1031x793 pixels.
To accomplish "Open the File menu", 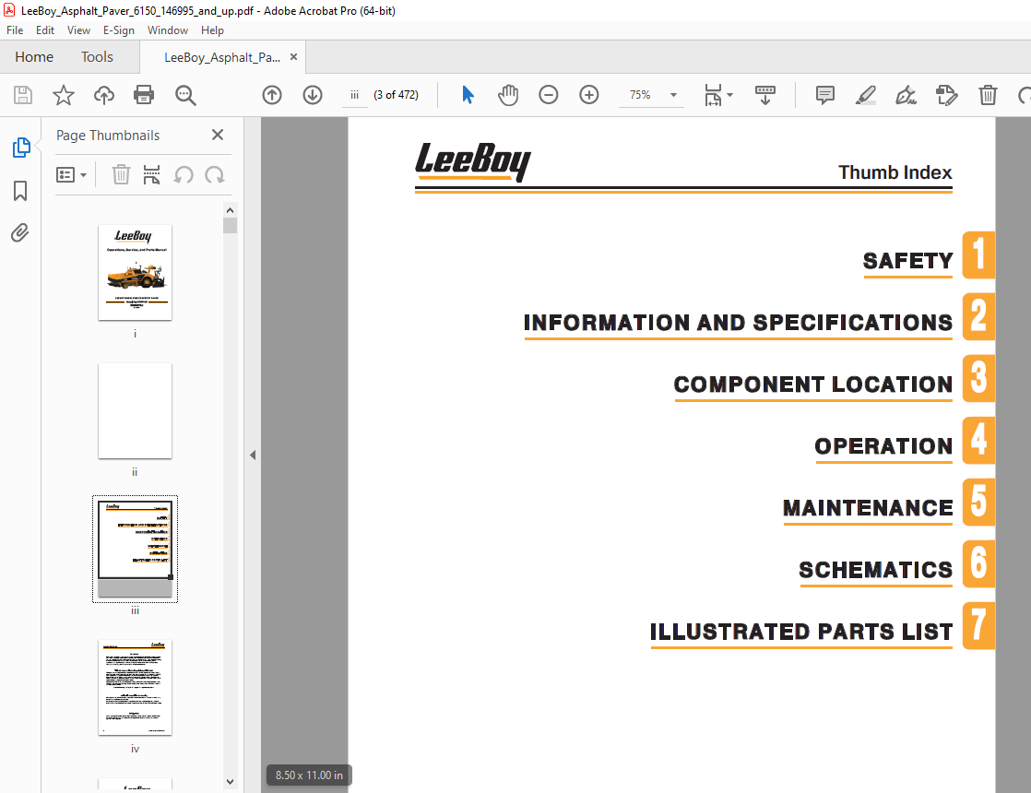I will (15, 30).
